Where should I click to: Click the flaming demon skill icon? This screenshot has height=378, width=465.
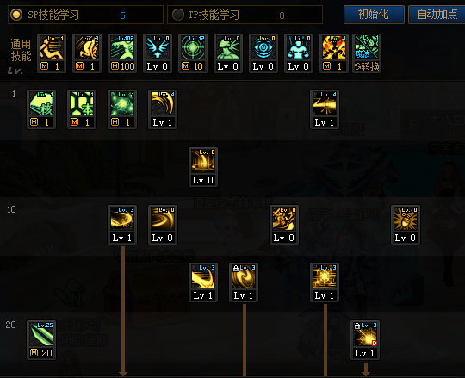(334, 53)
